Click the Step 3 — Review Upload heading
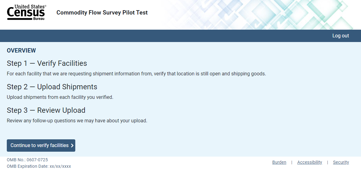 click(46, 110)
